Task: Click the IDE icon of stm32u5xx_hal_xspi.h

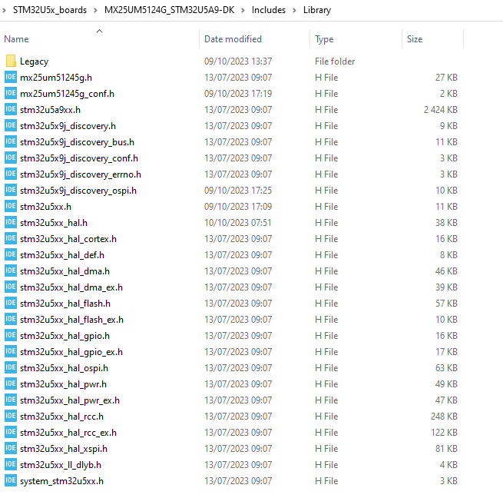Action: (x=11, y=448)
